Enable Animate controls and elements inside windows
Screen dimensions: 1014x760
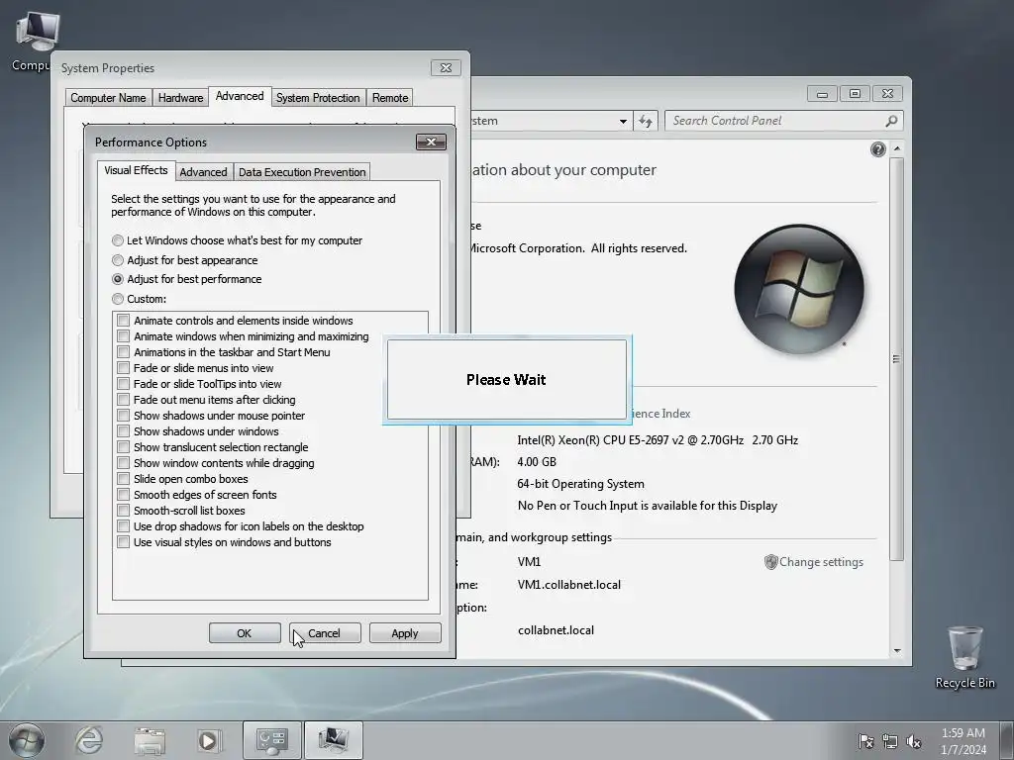click(124, 320)
